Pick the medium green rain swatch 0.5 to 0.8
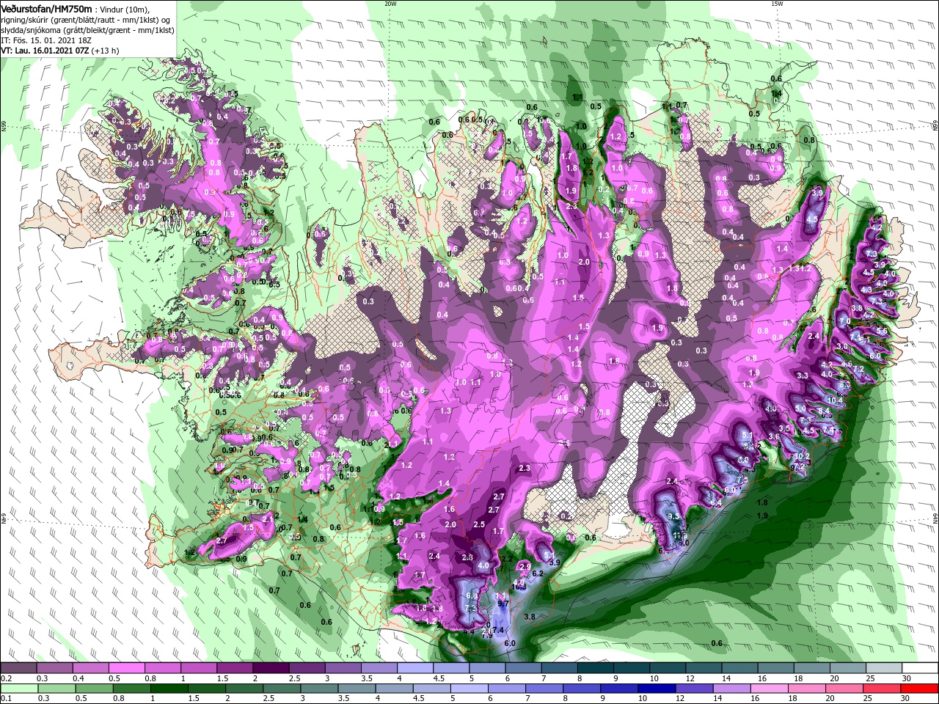Image resolution: width=939 pixels, height=704 pixels. (x=93, y=689)
